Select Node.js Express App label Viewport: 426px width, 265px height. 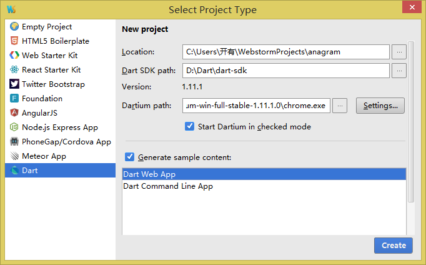60,127
